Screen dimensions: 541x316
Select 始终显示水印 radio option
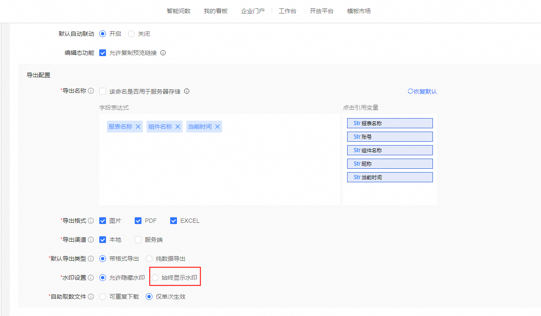tap(155, 278)
